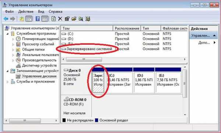Click the Back arrow toolbar icon
This screenshot has height=133, width=221.
(x=6, y=18)
